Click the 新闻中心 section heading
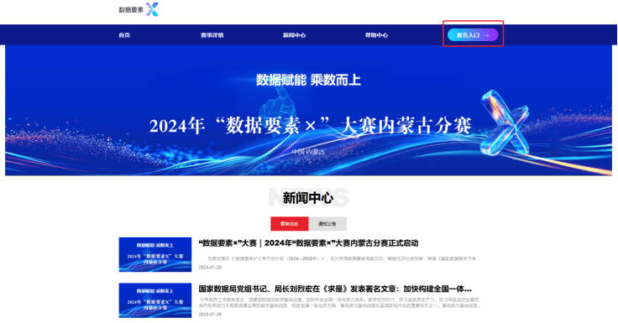Image resolution: width=618 pixels, height=323 pixels. [x=308, y=198]
